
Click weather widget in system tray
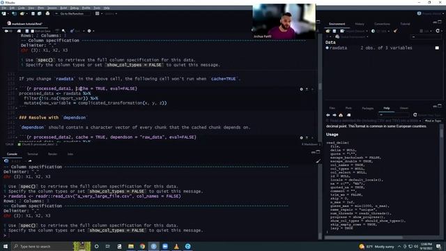[x=377, y=246]
